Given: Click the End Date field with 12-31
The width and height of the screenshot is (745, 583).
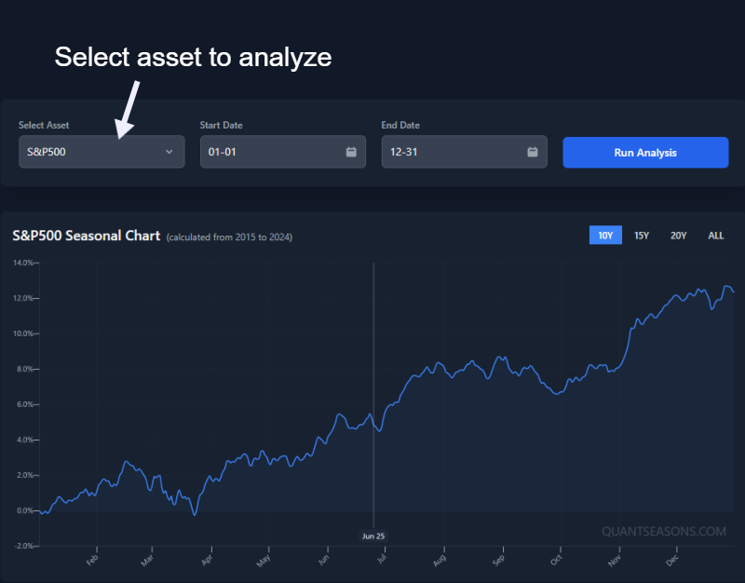Looking at the screenshot, I should [x=464, y=152].
